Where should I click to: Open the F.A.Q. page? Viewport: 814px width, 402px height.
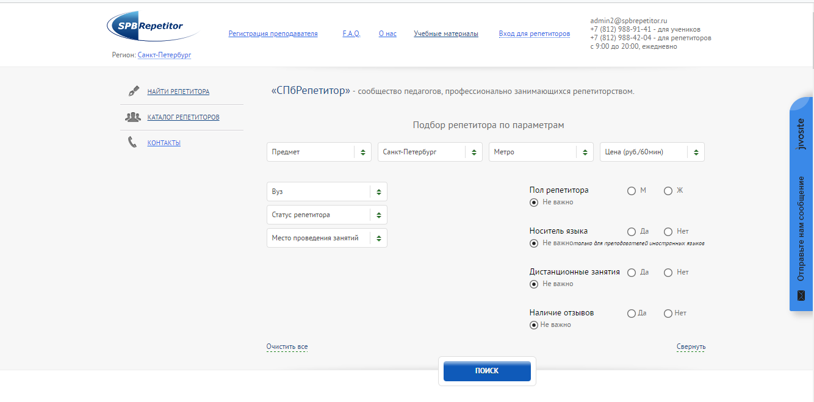tap(351, 34)
